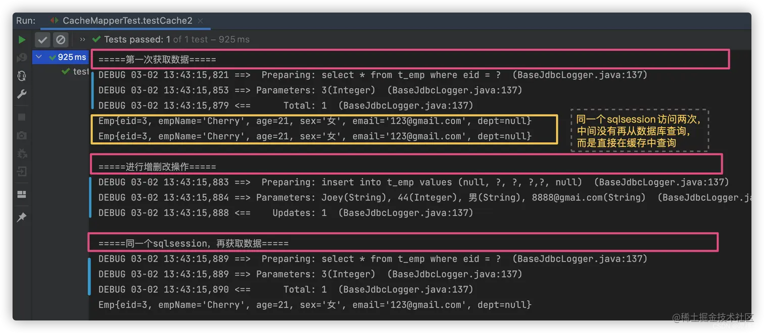Expand the hidden toolbar actions chevron
764x333 pixels.
(x=83, y=39)
